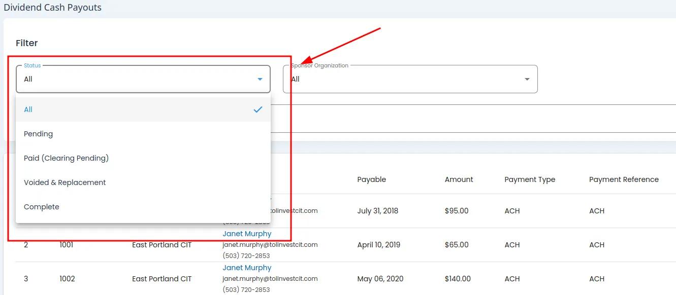
Task: Pick the Voided & Replacement option
Action: (x=65, y=182)
